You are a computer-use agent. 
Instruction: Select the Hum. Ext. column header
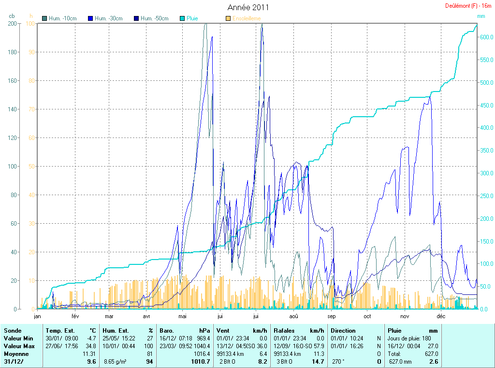click(116, 331)
